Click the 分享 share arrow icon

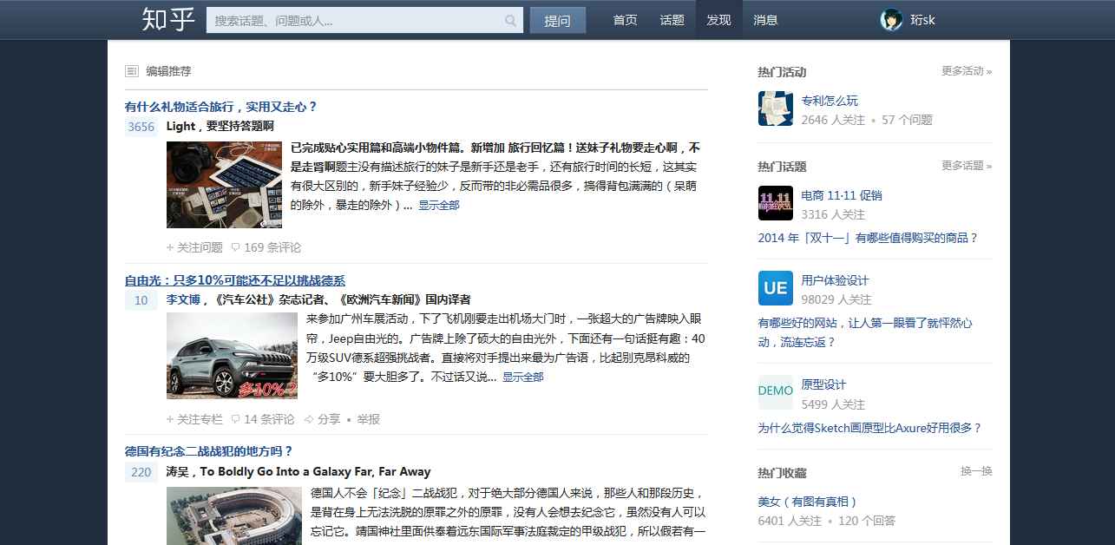click(x=309, y=419)
